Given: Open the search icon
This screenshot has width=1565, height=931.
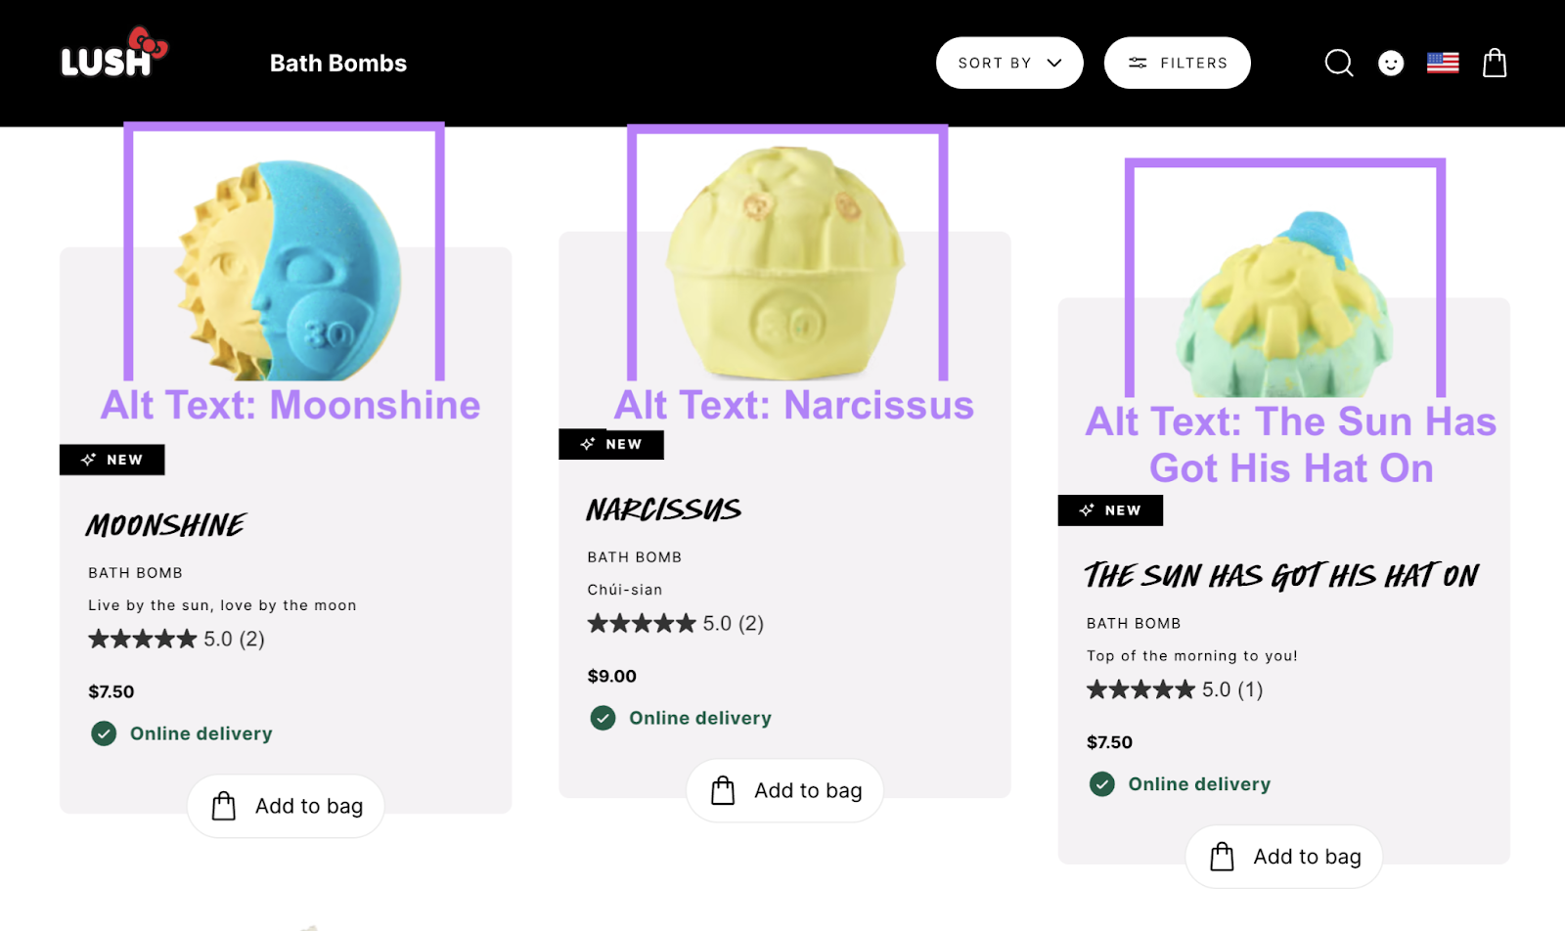Looking at the screenshot, I should [1338, 63].
